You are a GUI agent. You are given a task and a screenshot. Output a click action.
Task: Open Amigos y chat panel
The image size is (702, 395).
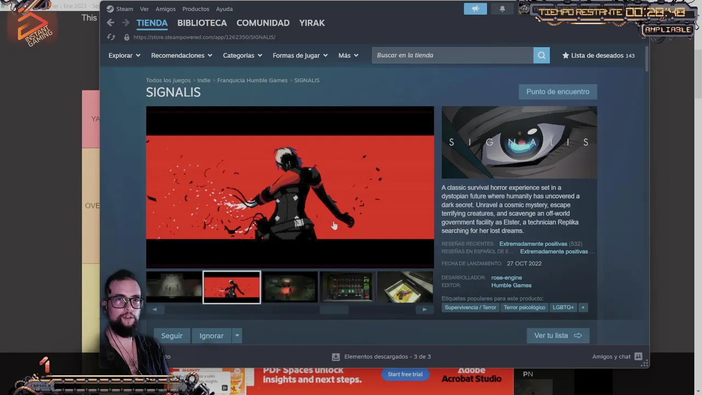click(x=616, y=357)
